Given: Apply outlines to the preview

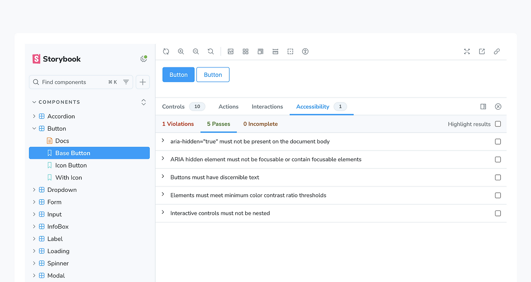Looking at the screenshot, I should [x=290, y=51].
